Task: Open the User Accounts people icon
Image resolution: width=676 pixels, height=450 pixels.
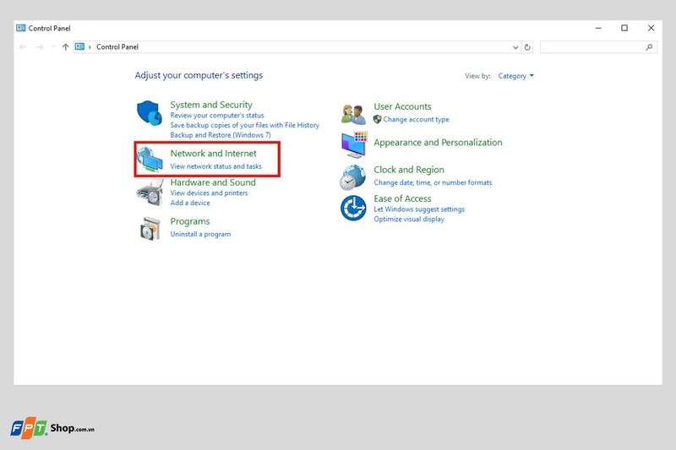Action: tap(353, 114)
